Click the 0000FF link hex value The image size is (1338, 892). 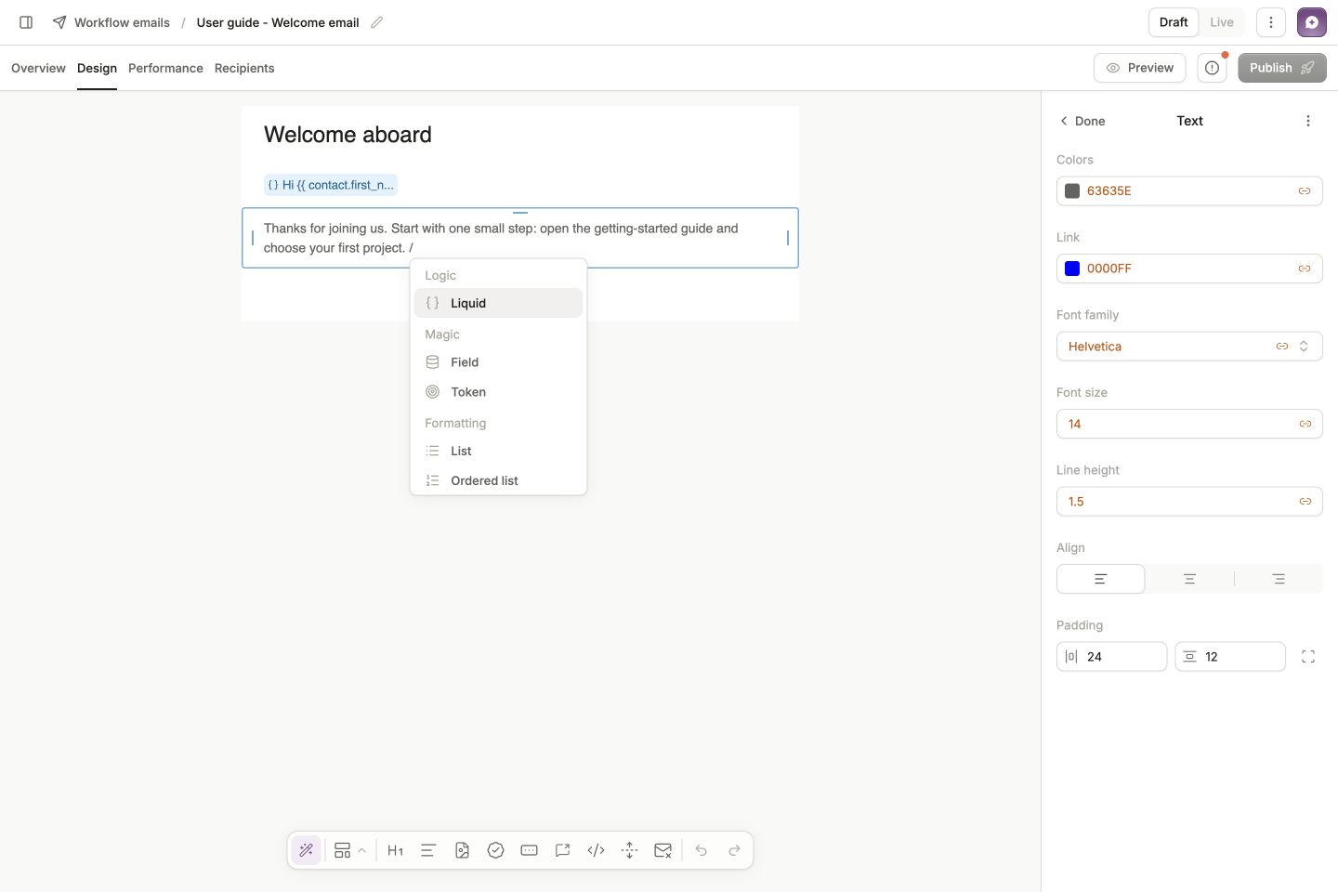tap(1109, 269)
